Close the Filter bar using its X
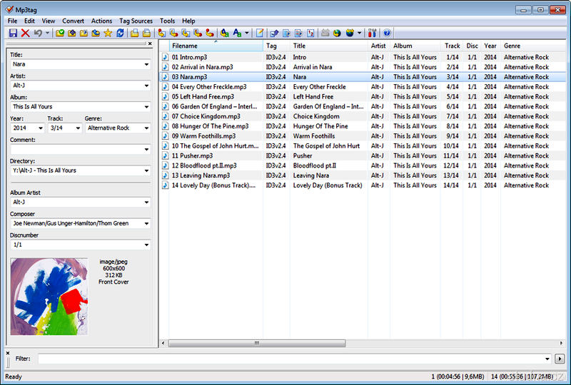This screenshot has height=385, width=571. click(x=8, y=352)
